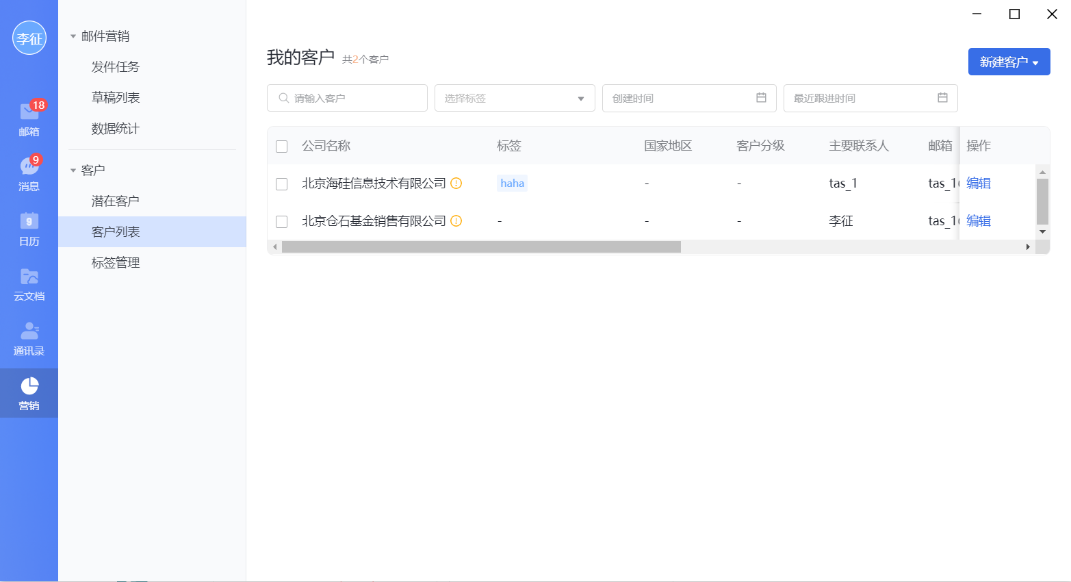Click 编辑 for 北京海硅信息技术有限公司

[x=978, y=183]
